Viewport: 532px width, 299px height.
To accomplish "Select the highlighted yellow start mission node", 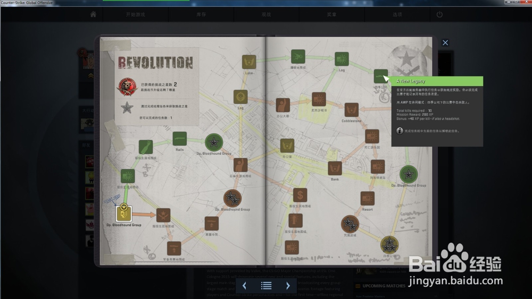I will coord(124,214).
